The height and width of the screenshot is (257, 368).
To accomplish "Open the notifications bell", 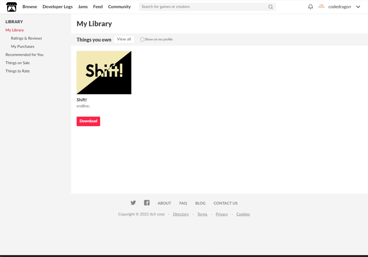I will 310,7.
